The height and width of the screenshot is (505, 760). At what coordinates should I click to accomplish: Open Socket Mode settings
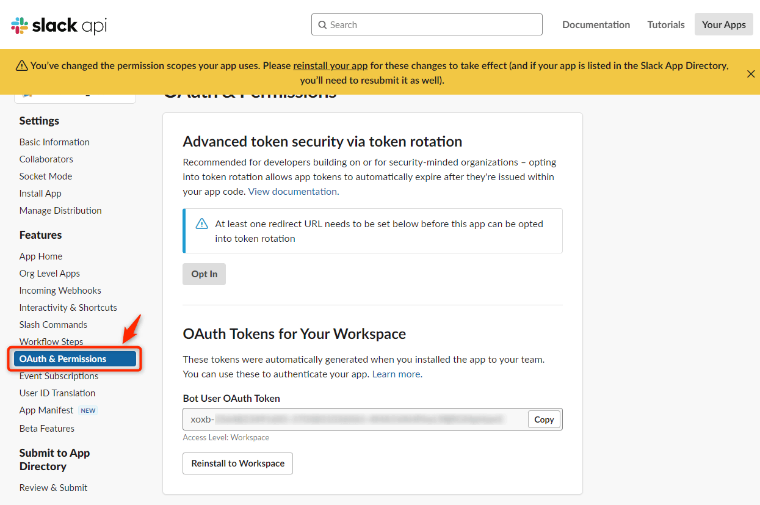point(46,176)
